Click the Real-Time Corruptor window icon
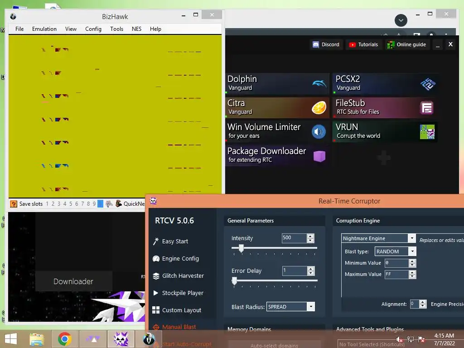Image resolution: width=464 pixels, height=348 pixels. point(153,201)
